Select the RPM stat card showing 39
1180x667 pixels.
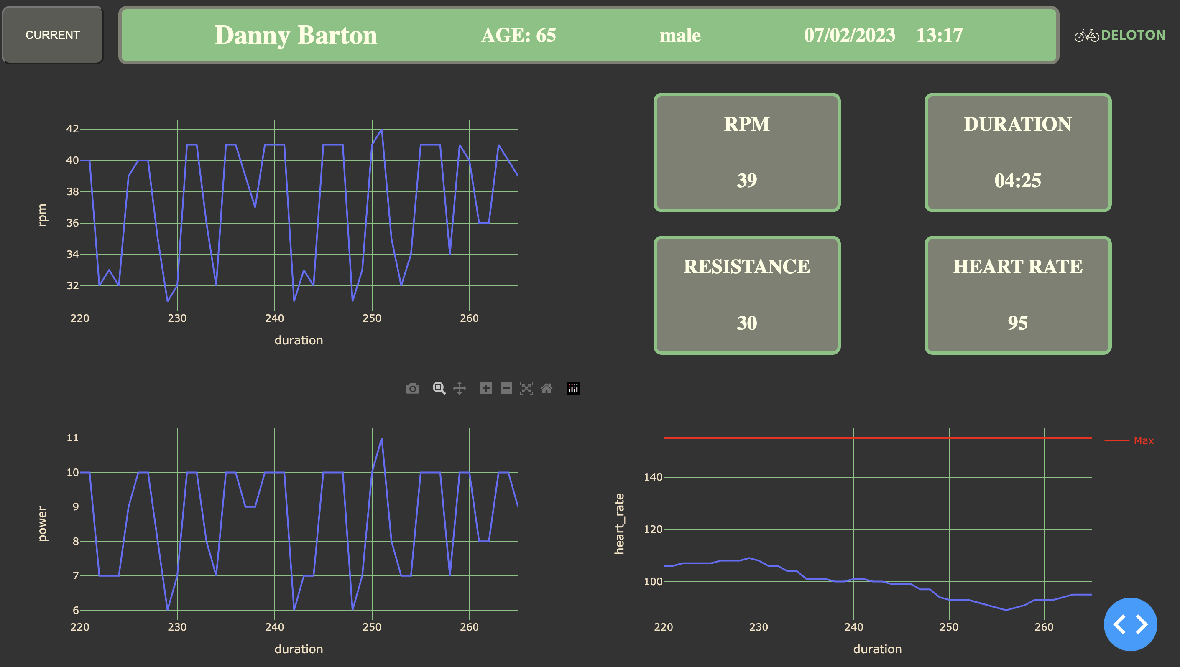click(x=747, y=152)
